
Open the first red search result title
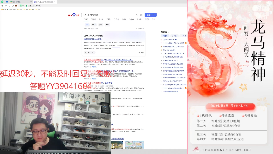[x=108, y=59]
